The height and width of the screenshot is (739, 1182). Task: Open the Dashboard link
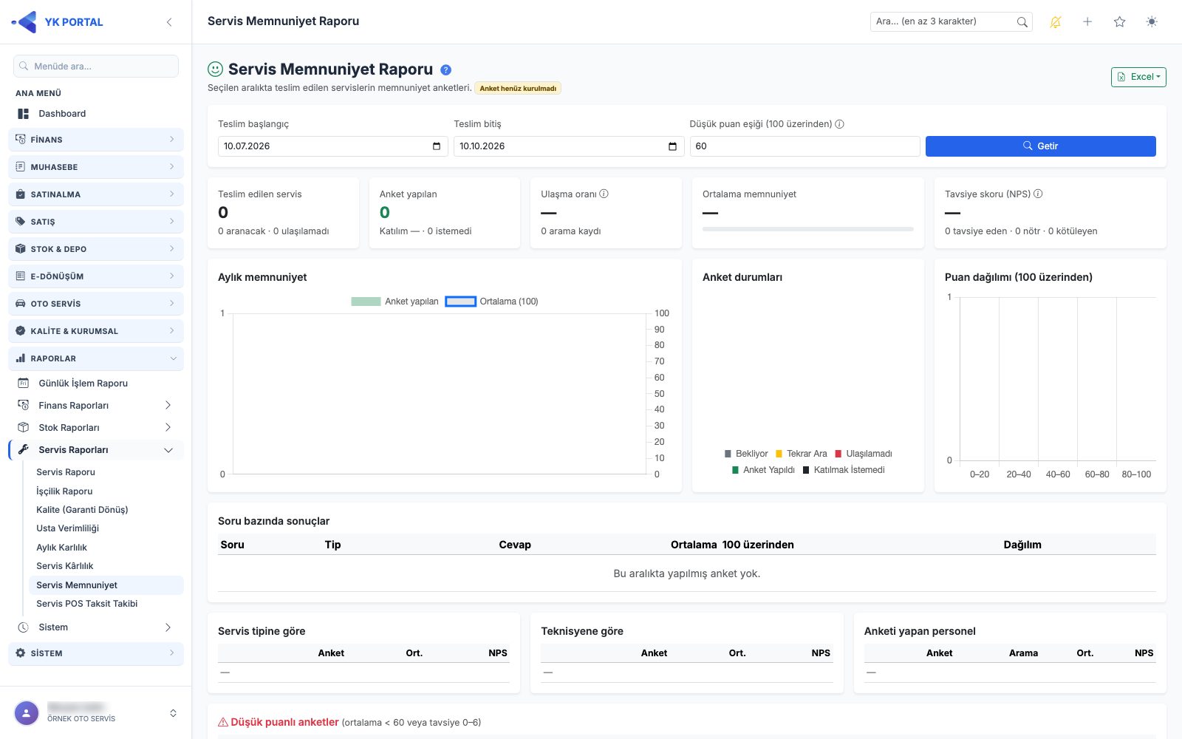point(62,114)
